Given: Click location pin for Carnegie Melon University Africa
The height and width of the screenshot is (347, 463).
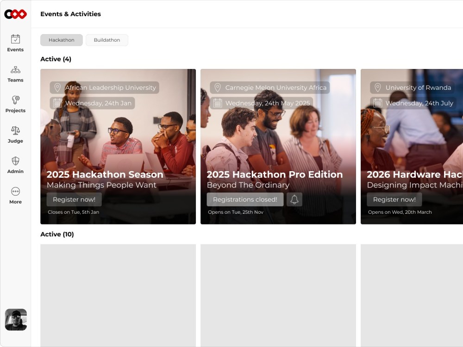Looking at the screenshot, I should coord(218,87).
